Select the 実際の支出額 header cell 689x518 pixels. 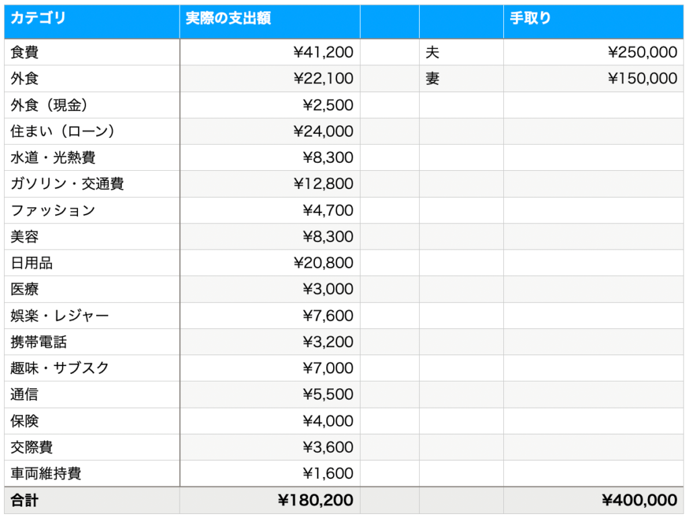[x=270, y=22]
